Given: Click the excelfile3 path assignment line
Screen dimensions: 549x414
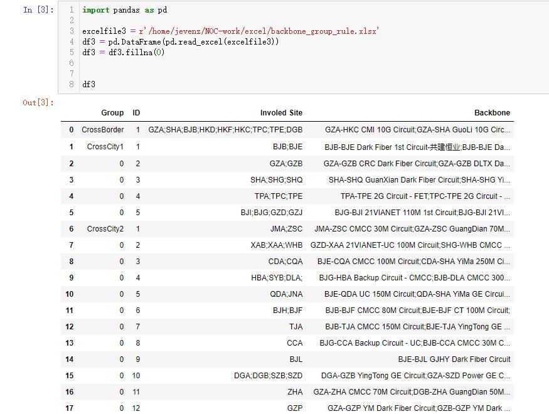Looking at the screenshot, I should [231, 31].
